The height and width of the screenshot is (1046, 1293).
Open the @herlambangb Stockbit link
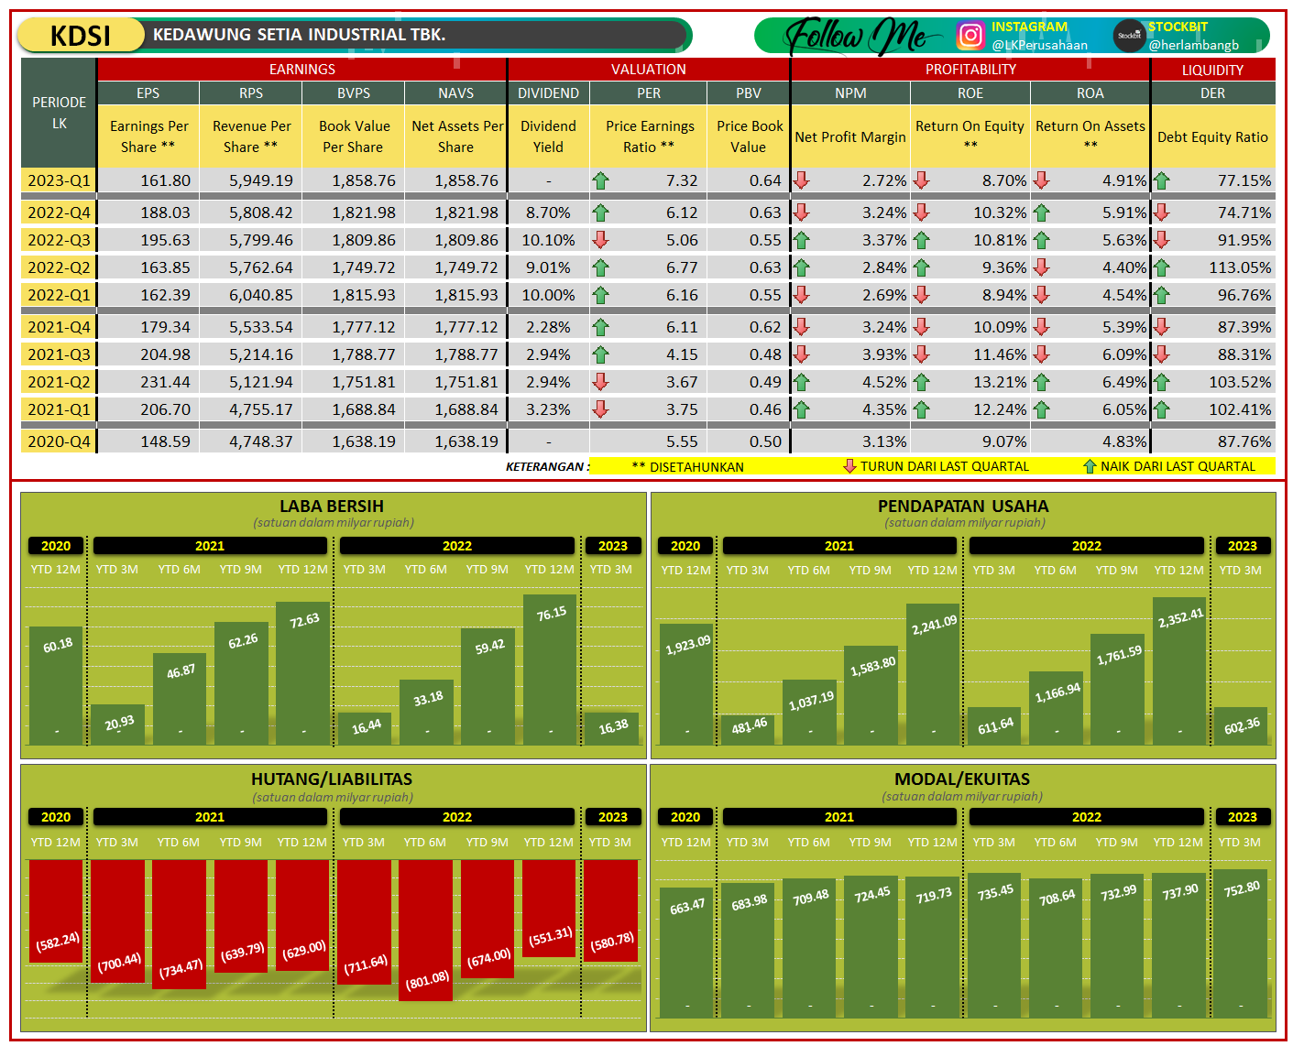(1193, 44)
